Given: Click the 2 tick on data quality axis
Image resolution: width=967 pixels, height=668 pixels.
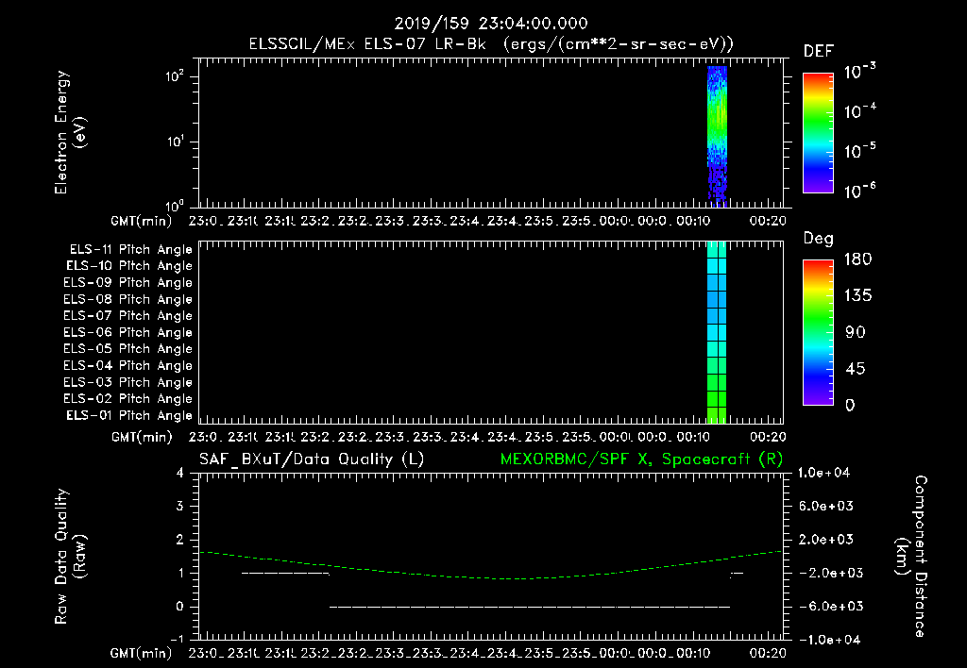Looking at the screenshot, I should pos(180,539).
